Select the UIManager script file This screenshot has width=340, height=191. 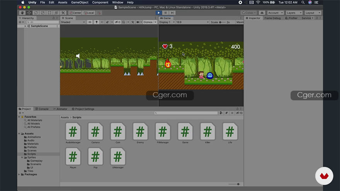coord(118,158)
